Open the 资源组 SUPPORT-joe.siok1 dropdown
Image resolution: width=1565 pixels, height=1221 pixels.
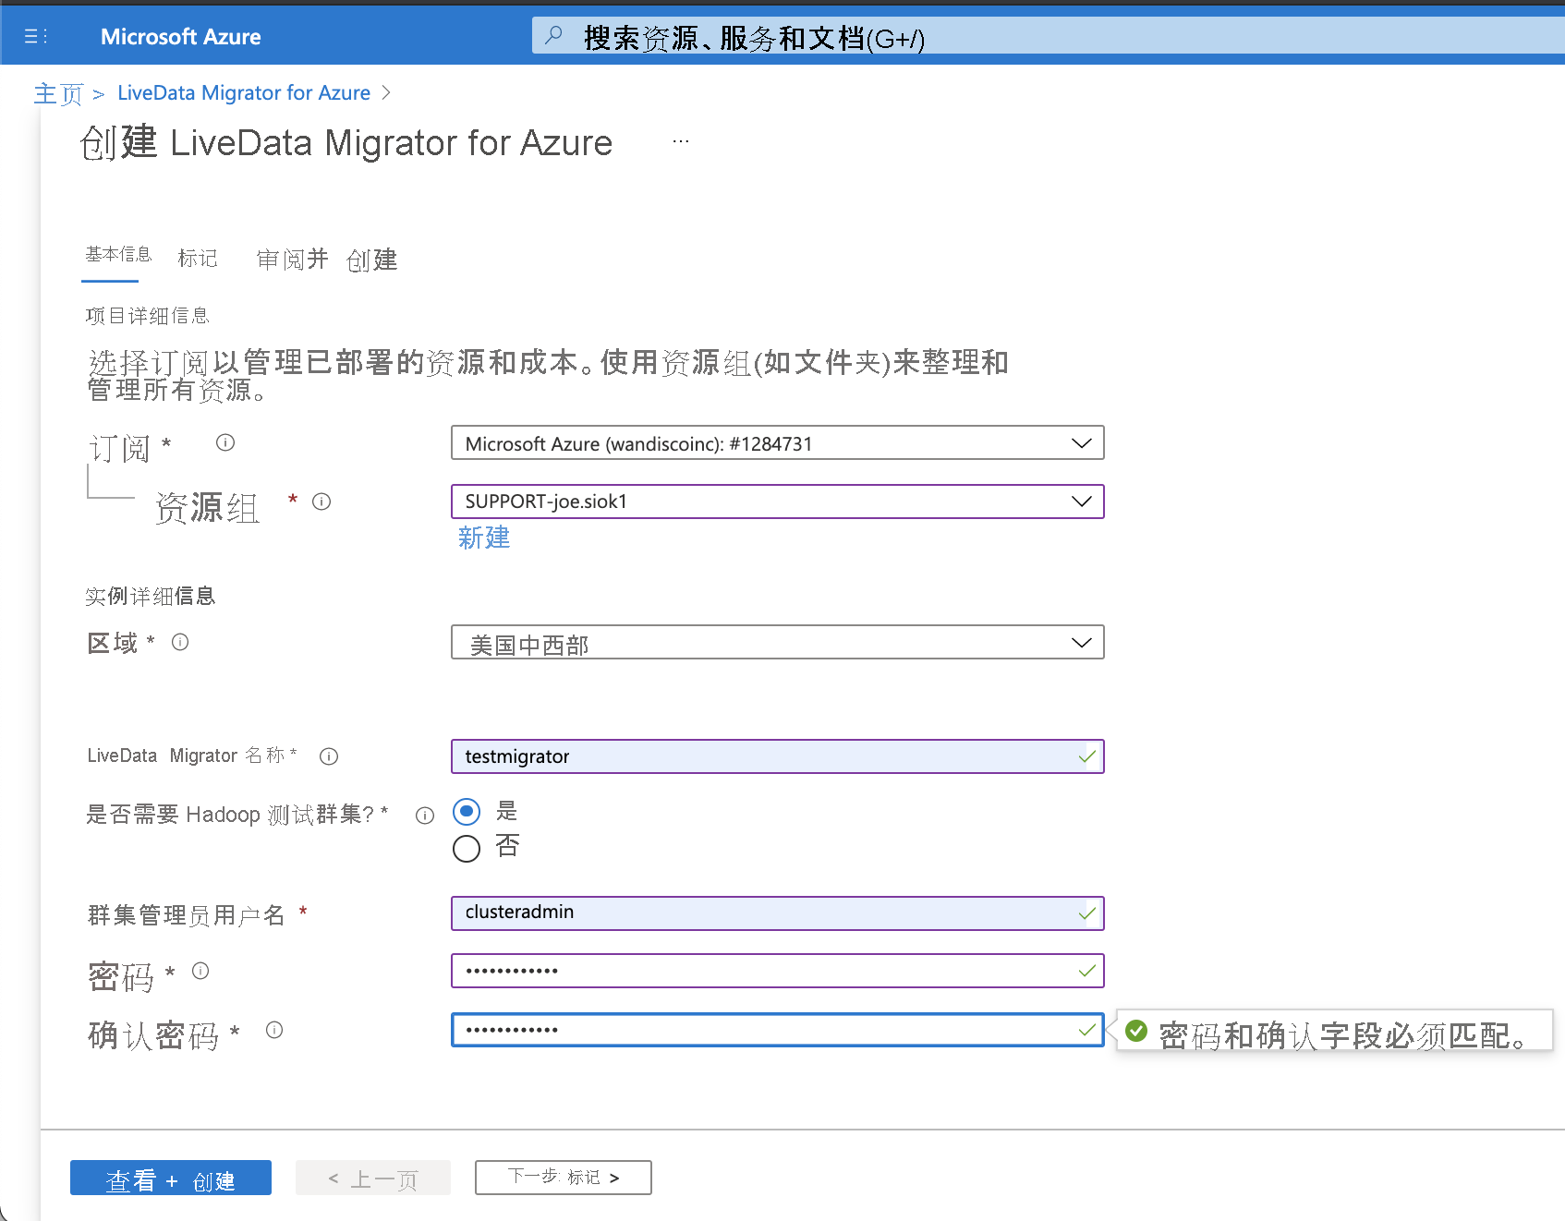click(x=778, y=502)
